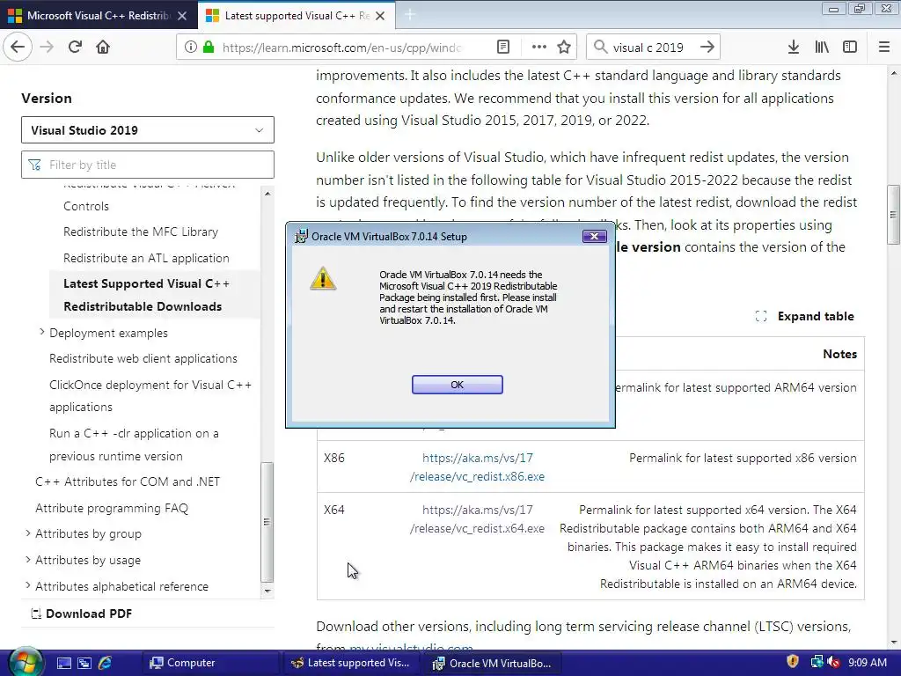Open the Firefox home page icon
The height and width of the screenshot is (676, 901).
click(x=103, y=48)
